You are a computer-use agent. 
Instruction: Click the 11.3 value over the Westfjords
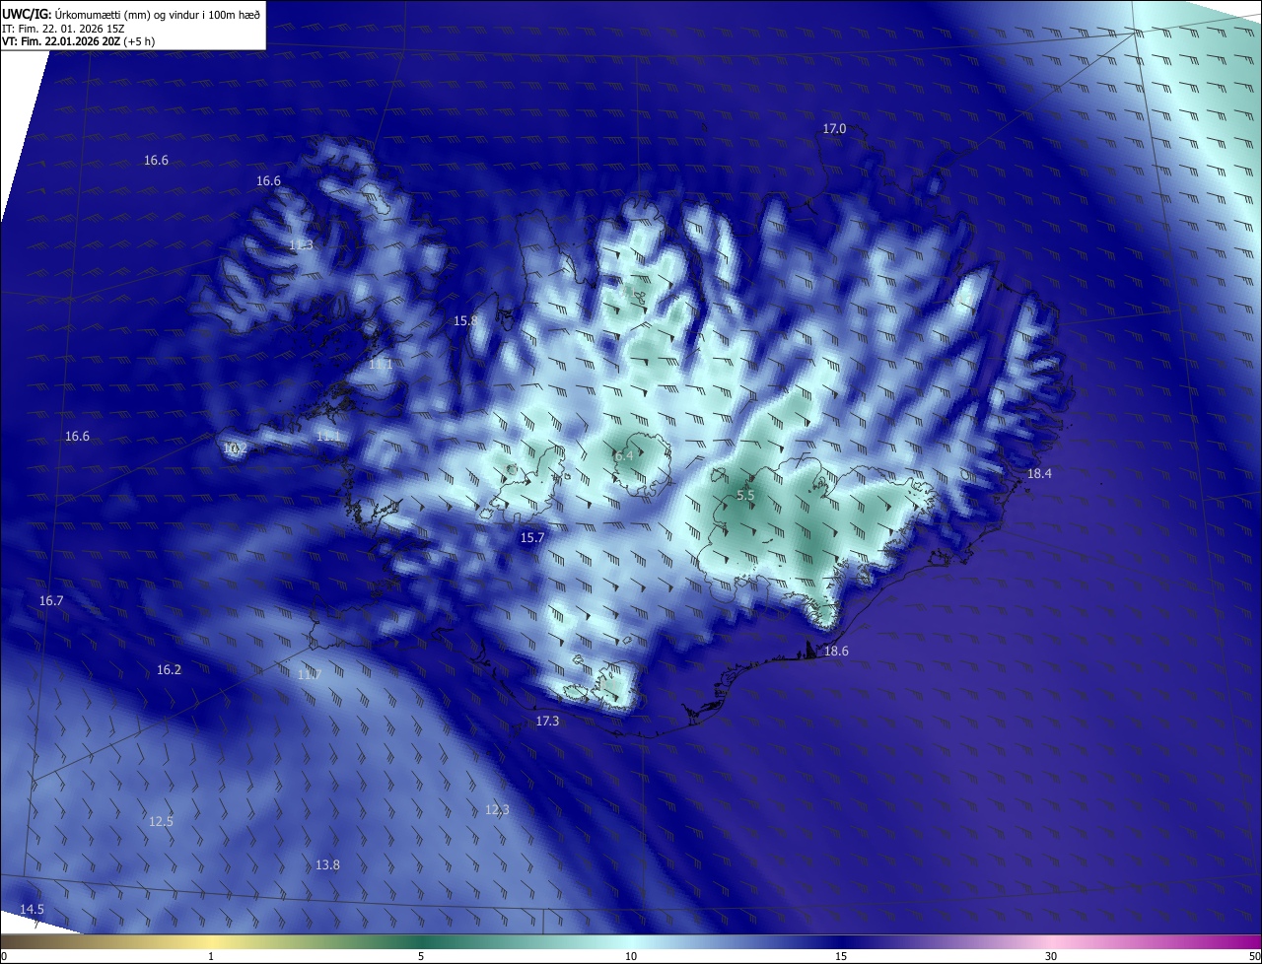pyautogui.click(x=302, y=244)
